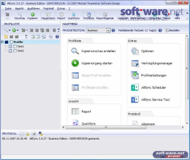Open the Protokoll menu
Image resolution: width=190 pixels, height=160 pixels.
49,9
